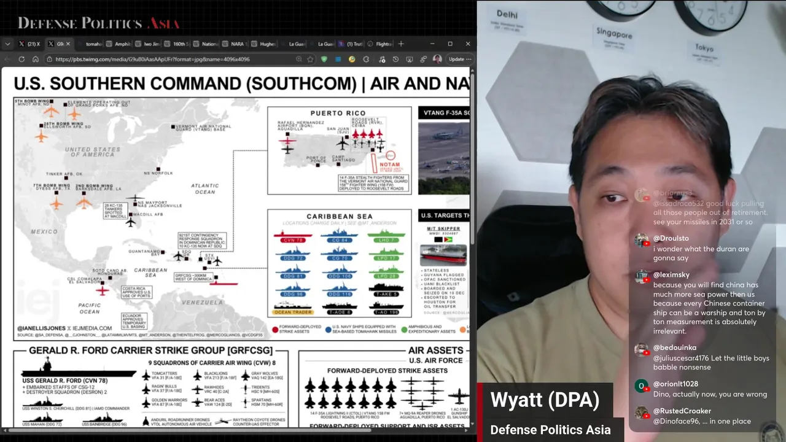Switch to the Hughes tab
This screenshot has height=442, width=786.
pos(263,44)
